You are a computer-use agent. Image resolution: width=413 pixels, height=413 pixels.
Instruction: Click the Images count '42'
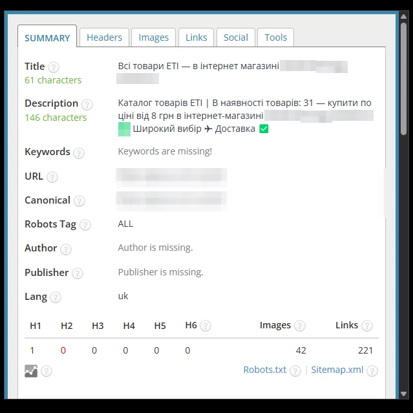point(301,350)
